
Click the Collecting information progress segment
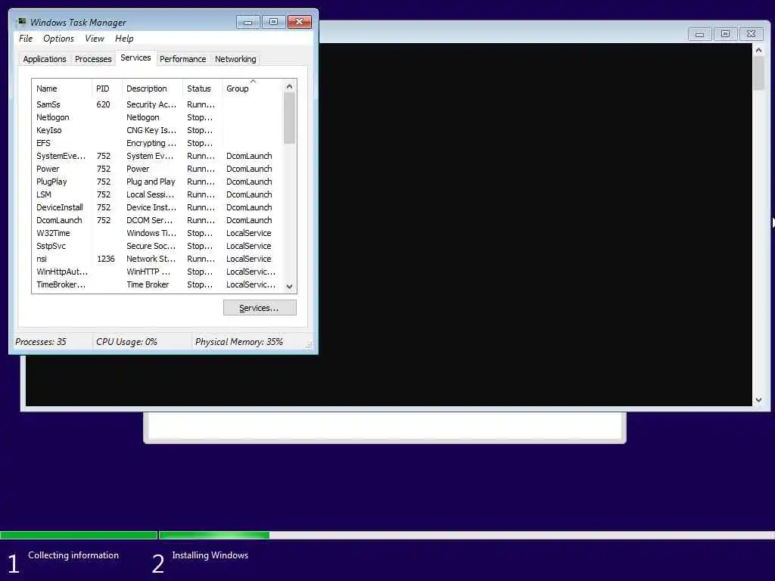[x=79, y=535]
